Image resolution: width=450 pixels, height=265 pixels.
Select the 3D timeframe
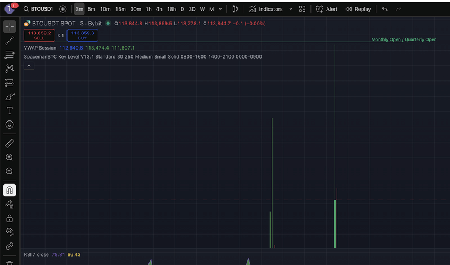tap(192, 9)
